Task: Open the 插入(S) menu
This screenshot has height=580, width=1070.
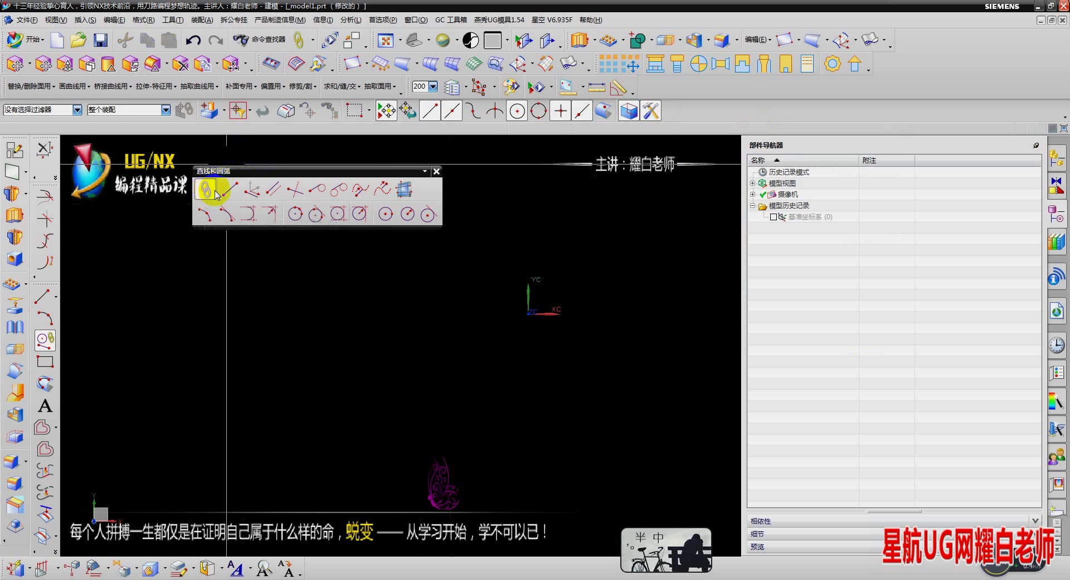Action: (85, 20)
